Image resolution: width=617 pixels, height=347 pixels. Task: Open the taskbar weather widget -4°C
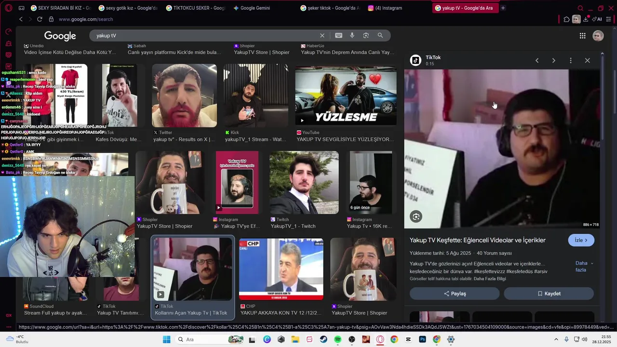click(x=17, y=339)
